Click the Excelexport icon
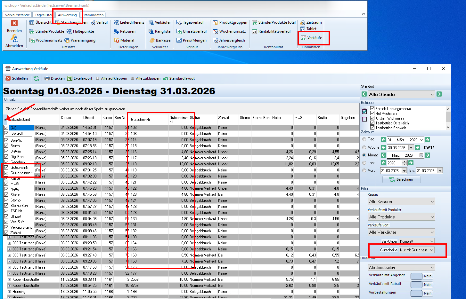Screen dimensions: 466x299 [x=70, y=78]
